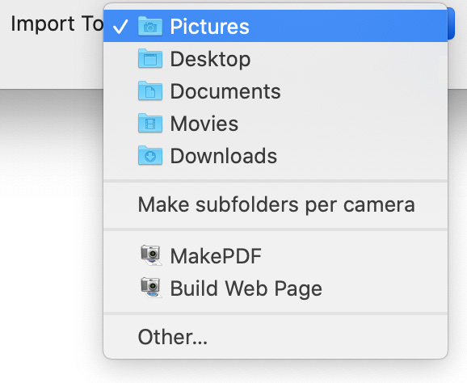Choose Documents as import location

(276, 90)
